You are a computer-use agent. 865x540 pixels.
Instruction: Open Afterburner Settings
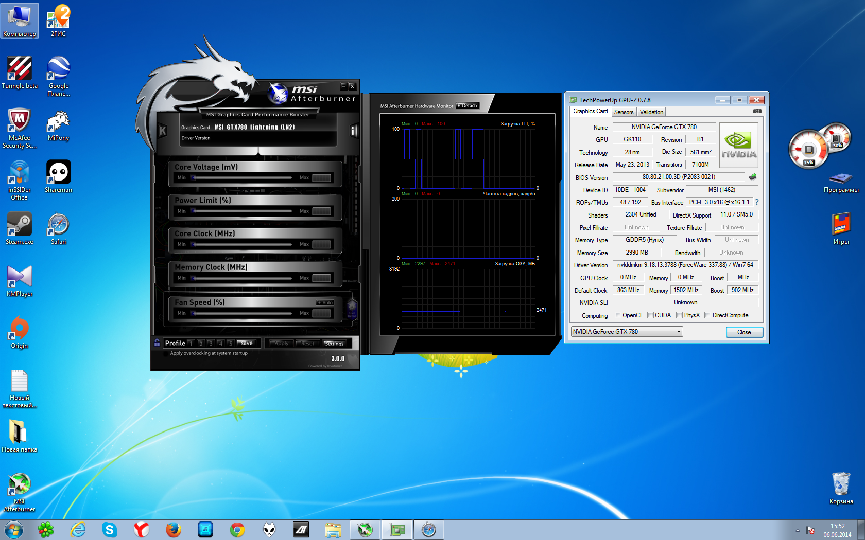click(x=334, y=343)
